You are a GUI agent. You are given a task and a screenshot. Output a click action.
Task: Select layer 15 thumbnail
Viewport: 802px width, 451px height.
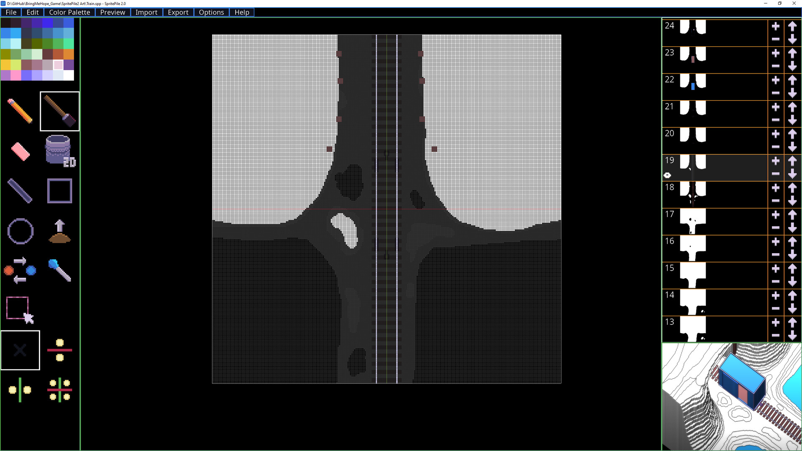coord(693,275)
